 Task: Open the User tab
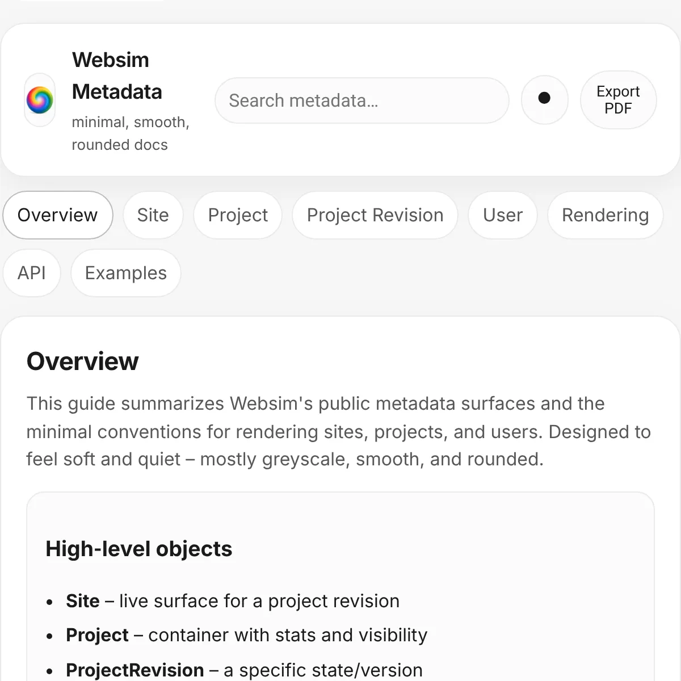click(x=503, y=215)
